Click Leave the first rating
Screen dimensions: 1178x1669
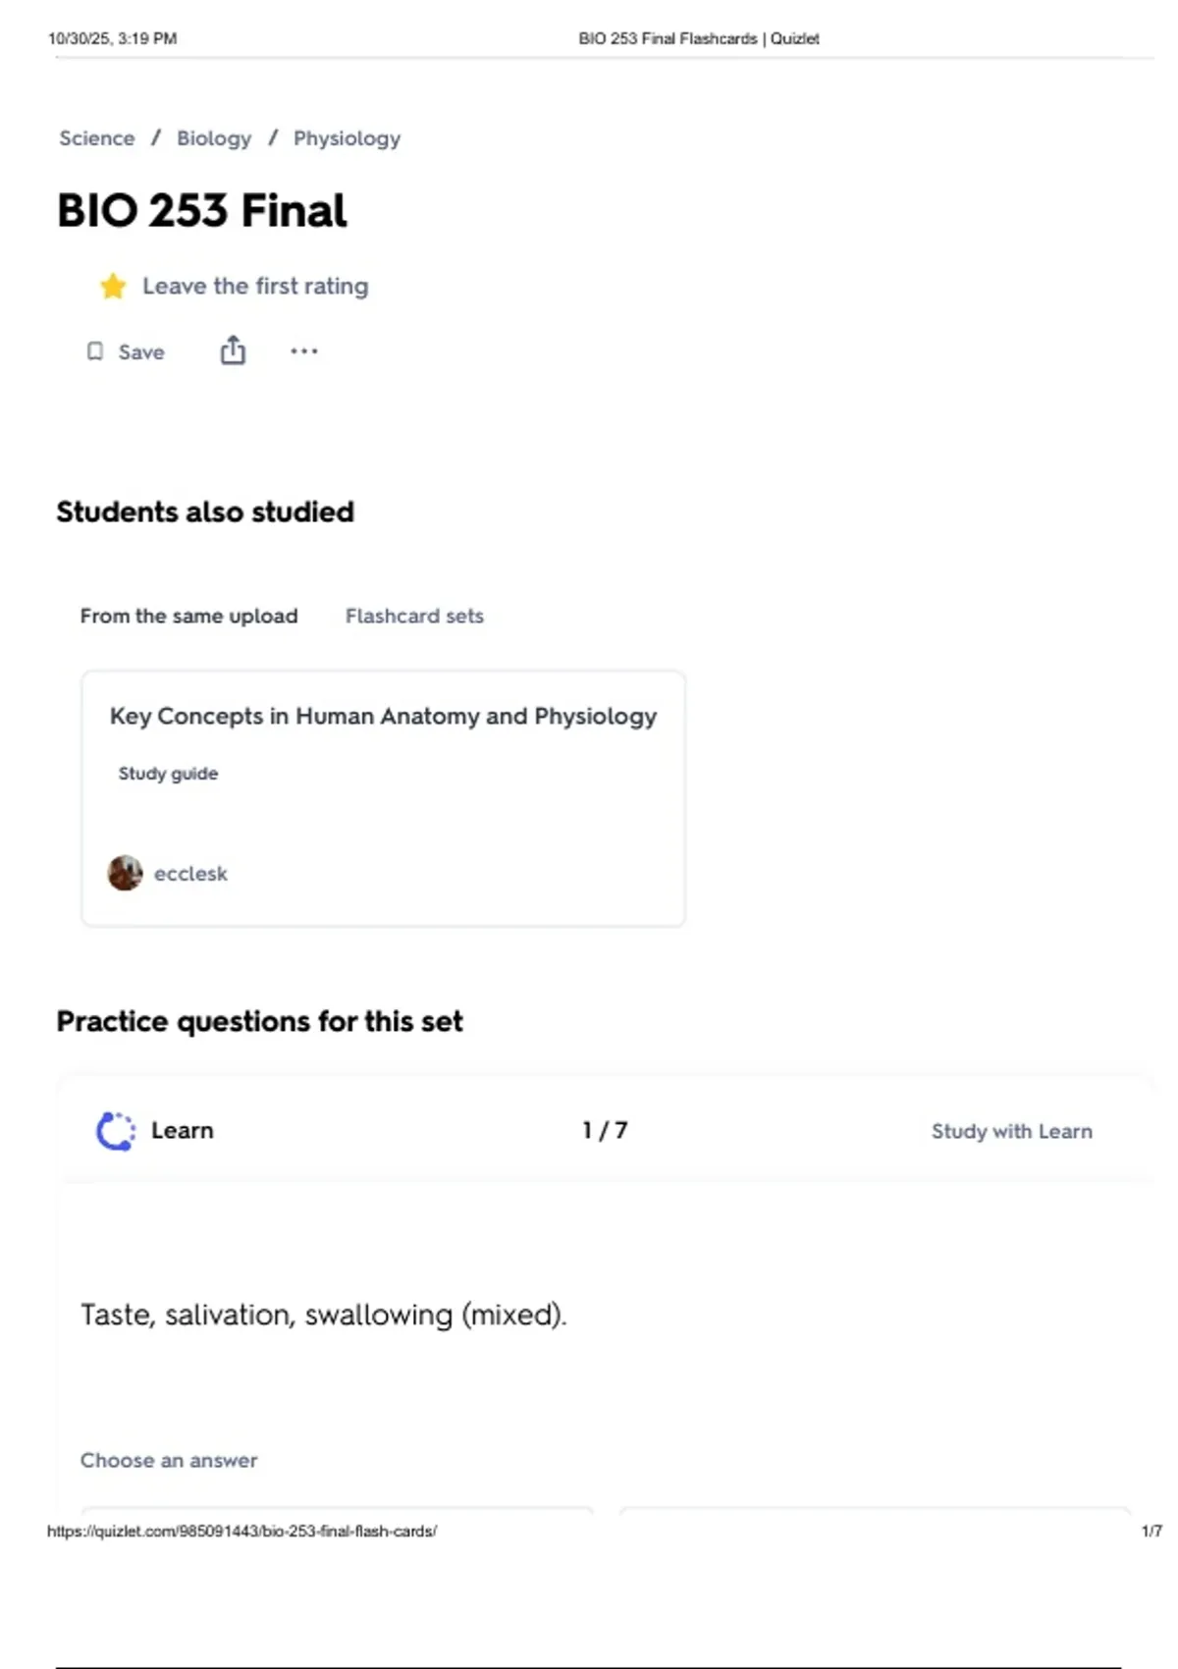pos(255,286)
